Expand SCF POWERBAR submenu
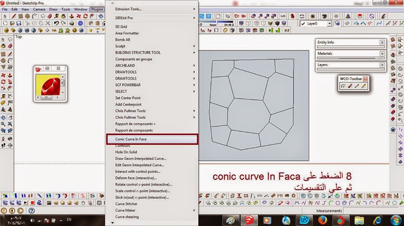 pyautogui.click(x=152, y=85)
